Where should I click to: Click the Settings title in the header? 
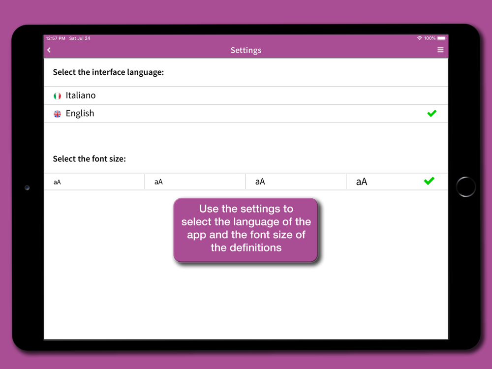tap(246, 50)
